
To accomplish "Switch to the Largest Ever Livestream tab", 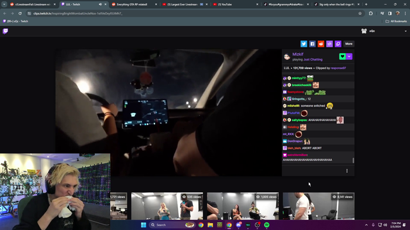I will (x=183, y=4).
